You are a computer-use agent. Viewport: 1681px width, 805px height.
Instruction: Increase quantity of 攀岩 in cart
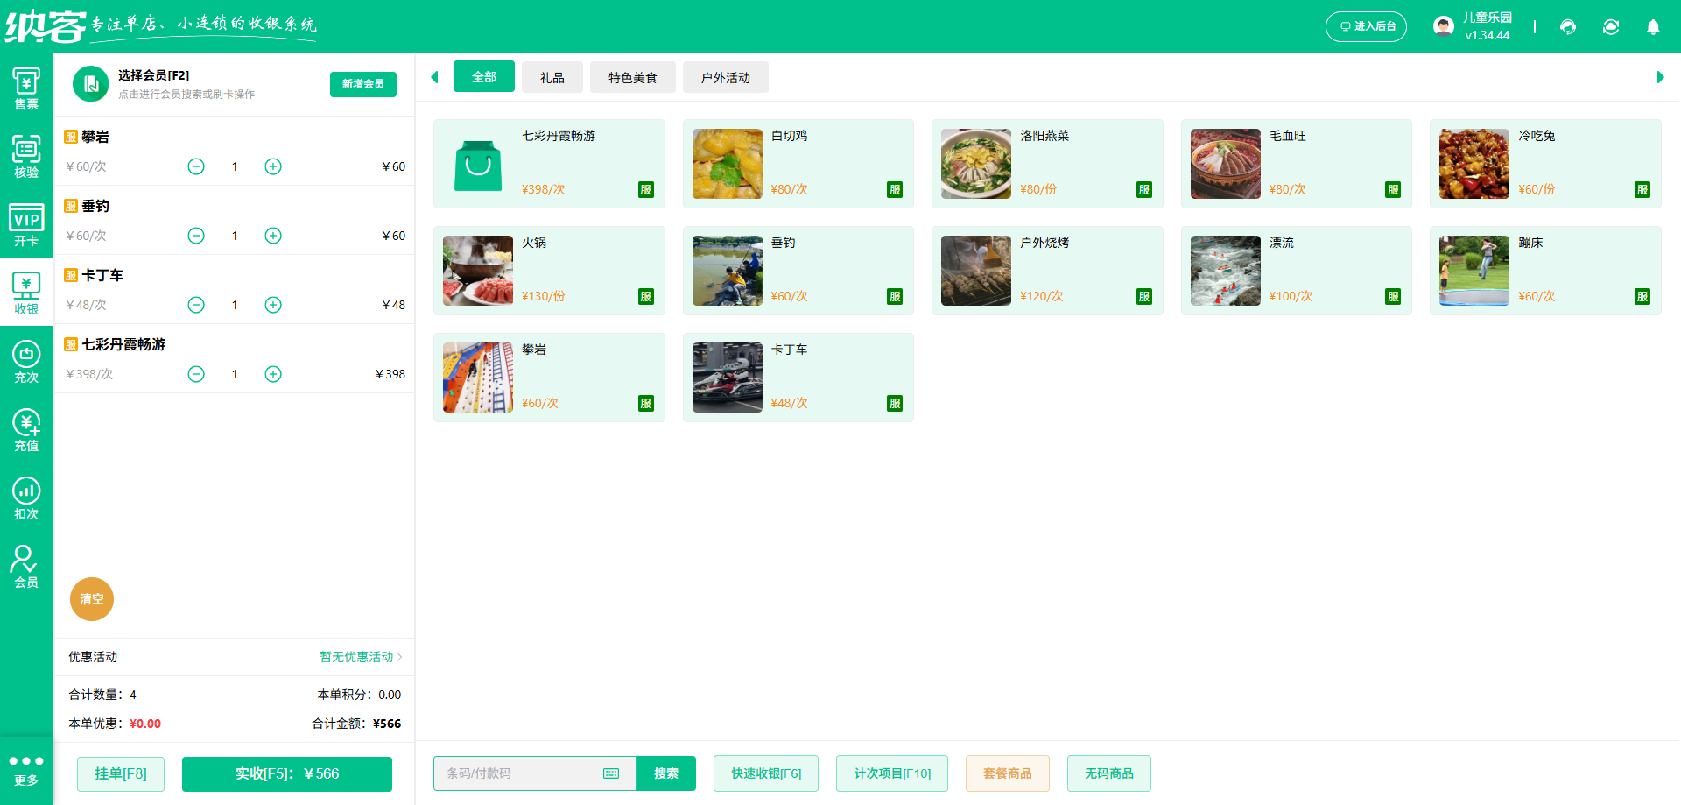pos(273,166)
